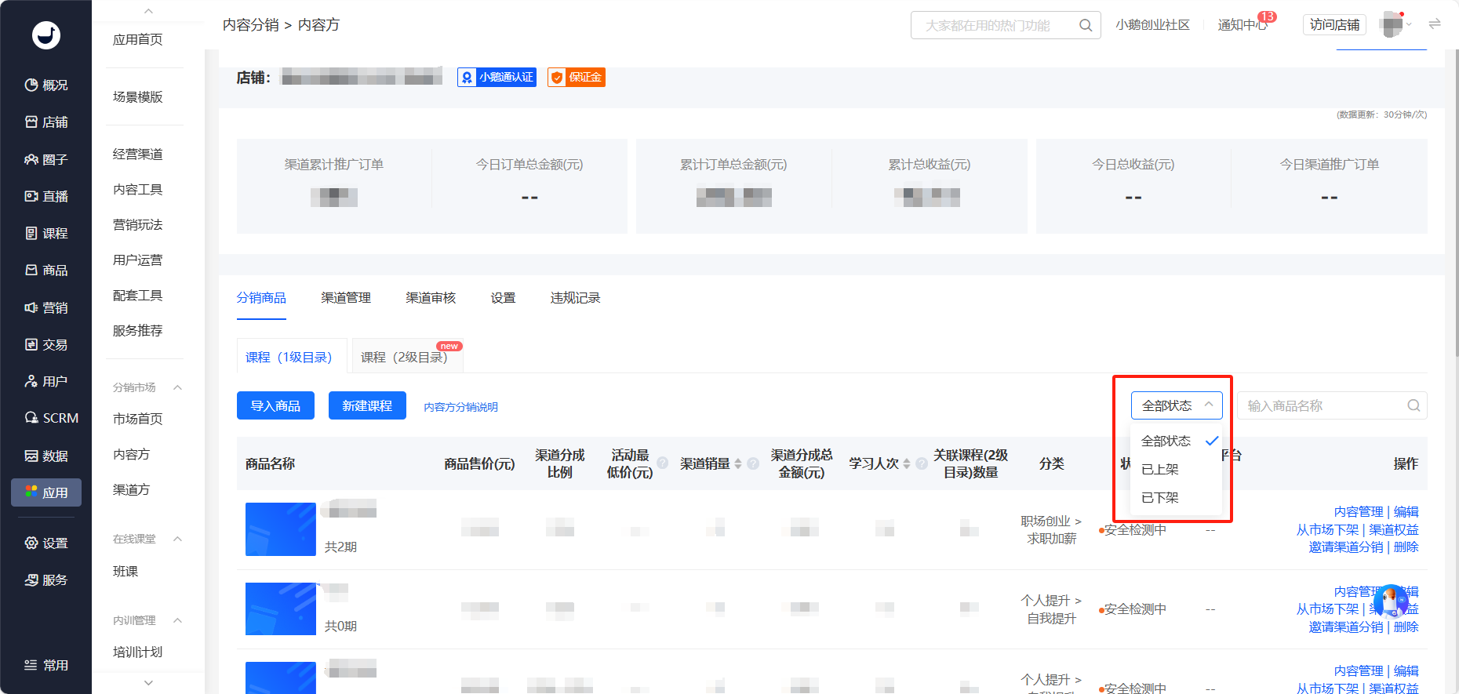Open 用户 users section
Screen dimensions: 1459x694
[46, 381]
